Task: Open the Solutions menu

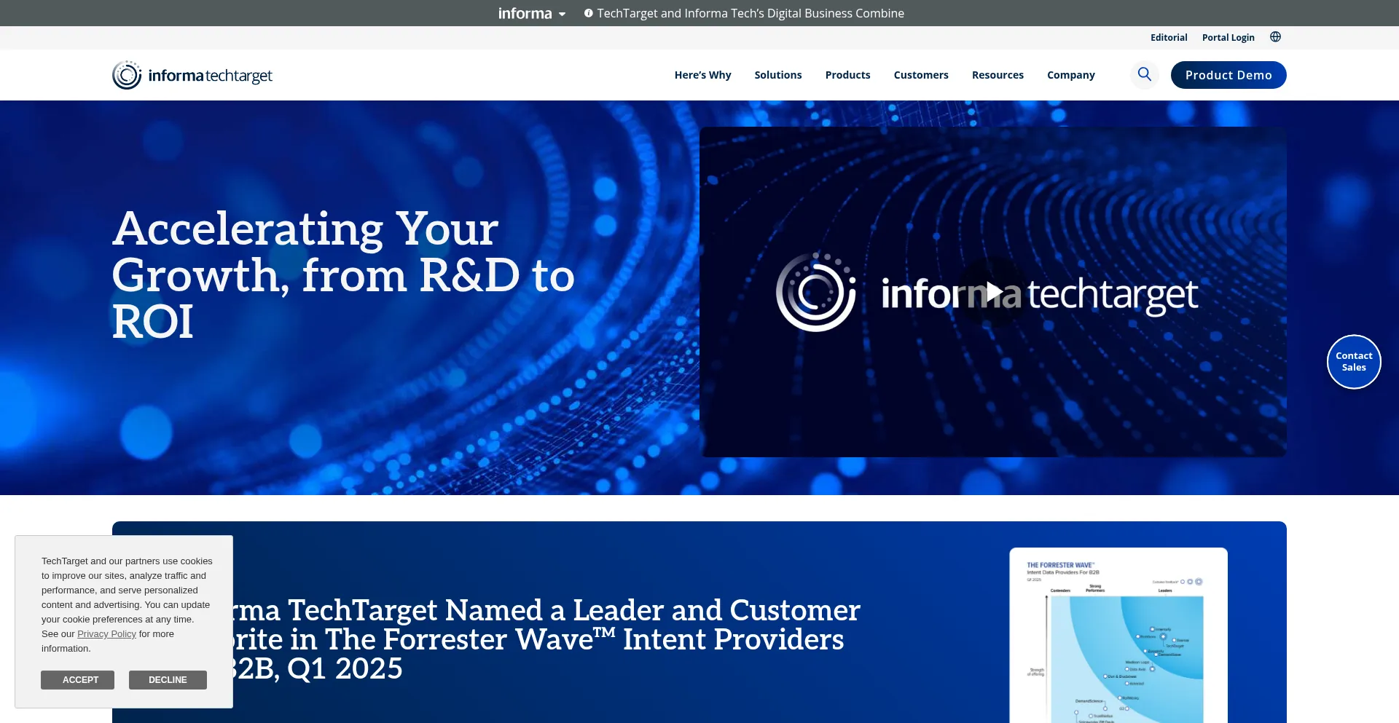Action: [777, 75]
